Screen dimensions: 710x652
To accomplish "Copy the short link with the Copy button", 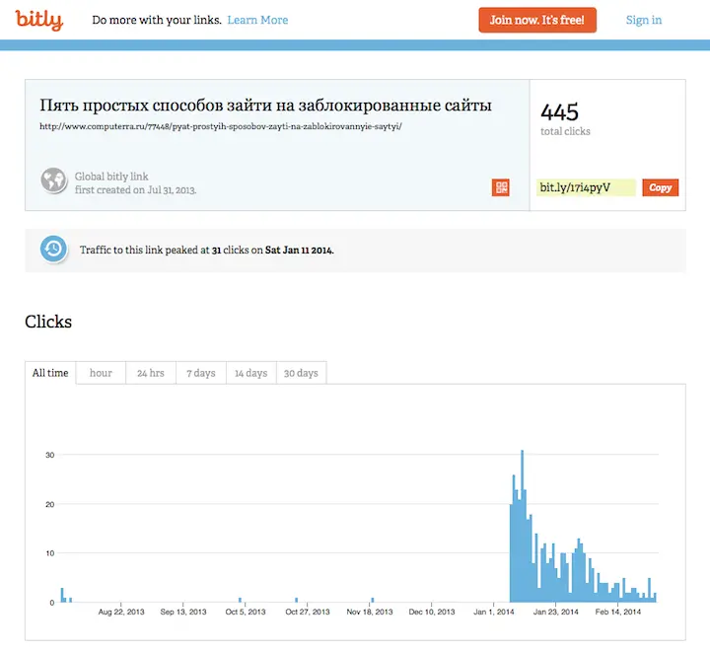I will (660, 187).
